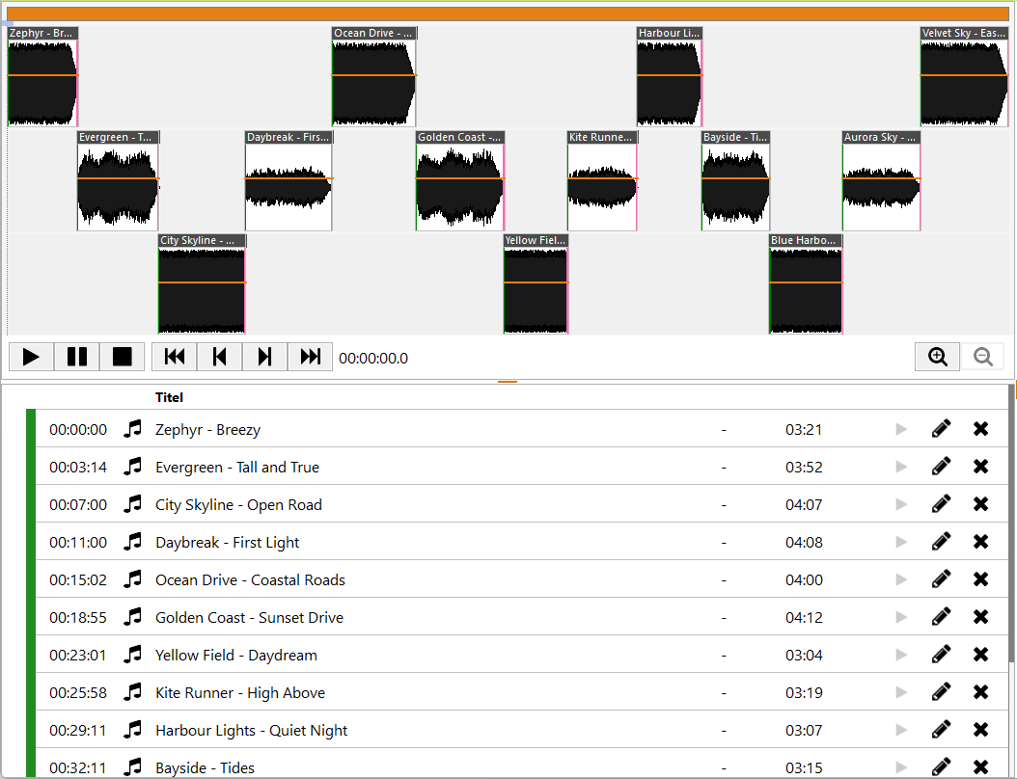1017x779 pixels.
Task: Remove Harbour Lights - Quiet Night
Action: click(x=980, y=730)
